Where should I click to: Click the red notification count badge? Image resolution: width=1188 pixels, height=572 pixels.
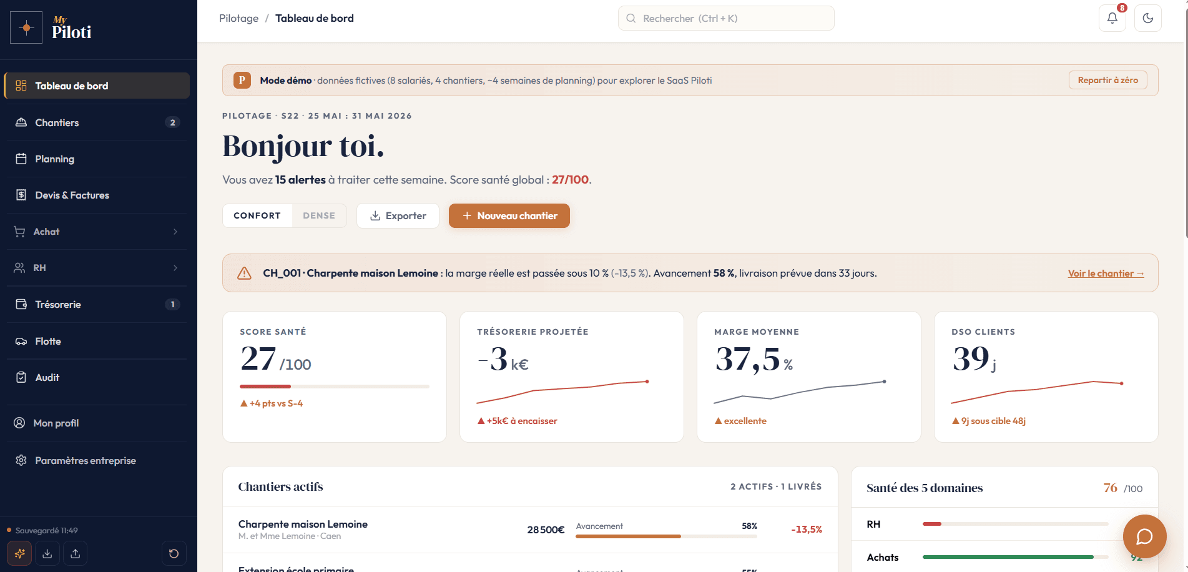click(1122, 8)
